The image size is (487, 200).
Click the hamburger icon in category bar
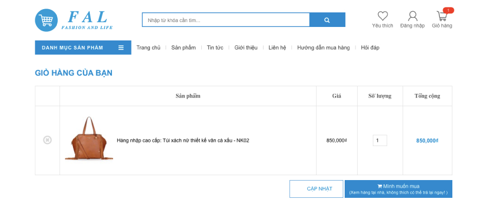coord(121,47)
